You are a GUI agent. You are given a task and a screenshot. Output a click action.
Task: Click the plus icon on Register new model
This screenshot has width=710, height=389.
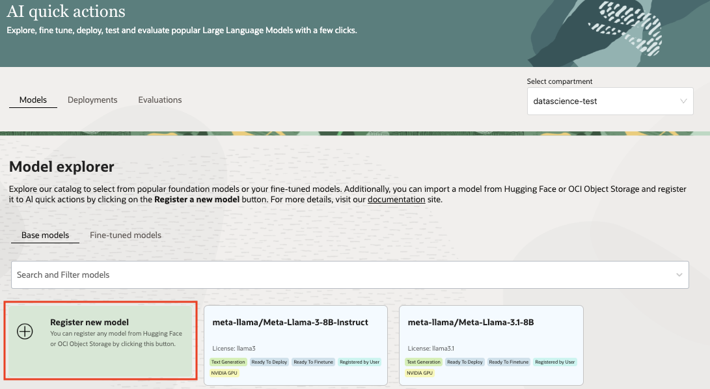25,332
